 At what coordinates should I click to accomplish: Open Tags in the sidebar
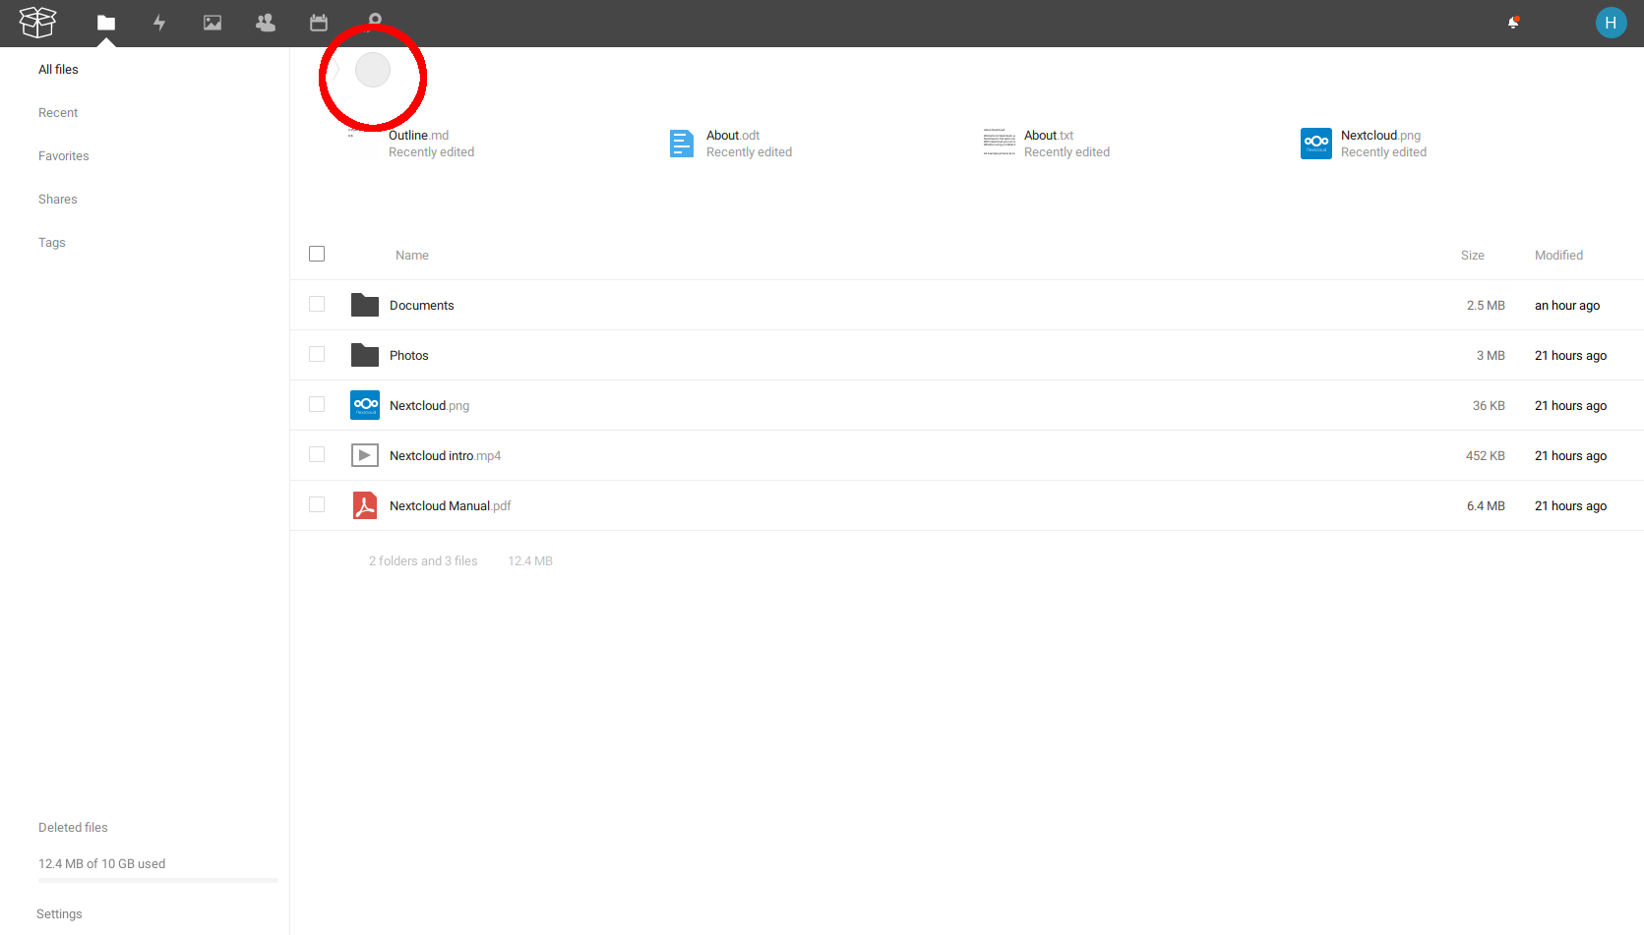52,243
